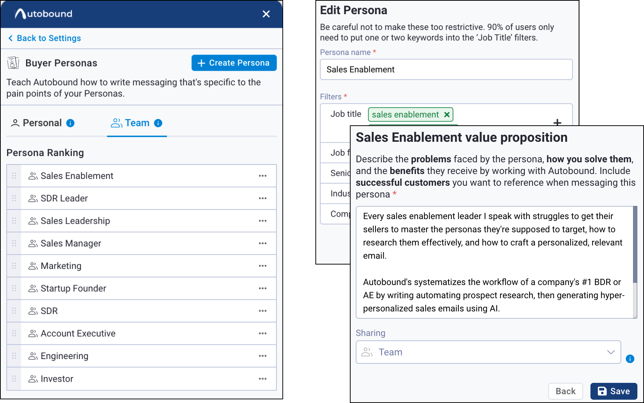Open the three-dot menu for Sales Enablement

pyautogui.click(x=263, y=176)
